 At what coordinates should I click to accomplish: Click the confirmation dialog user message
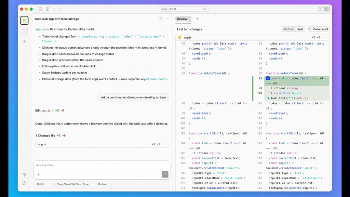[134, 97]
